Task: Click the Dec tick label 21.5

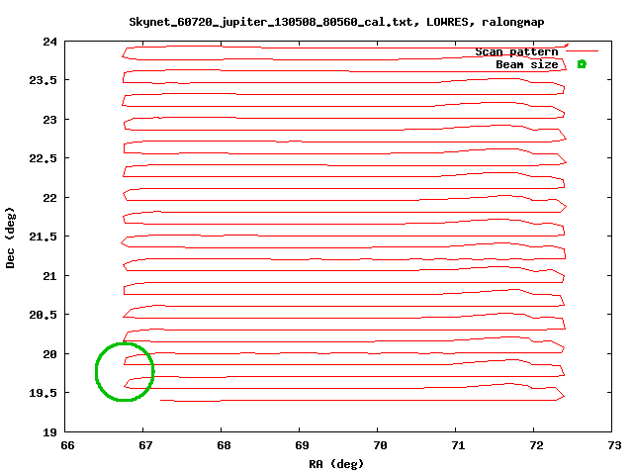Action: pyautogui.click(x=44, y=237)
